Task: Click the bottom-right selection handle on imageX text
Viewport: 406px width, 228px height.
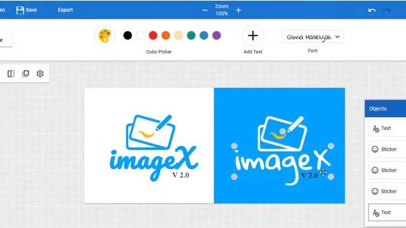Action: (331, 177)
